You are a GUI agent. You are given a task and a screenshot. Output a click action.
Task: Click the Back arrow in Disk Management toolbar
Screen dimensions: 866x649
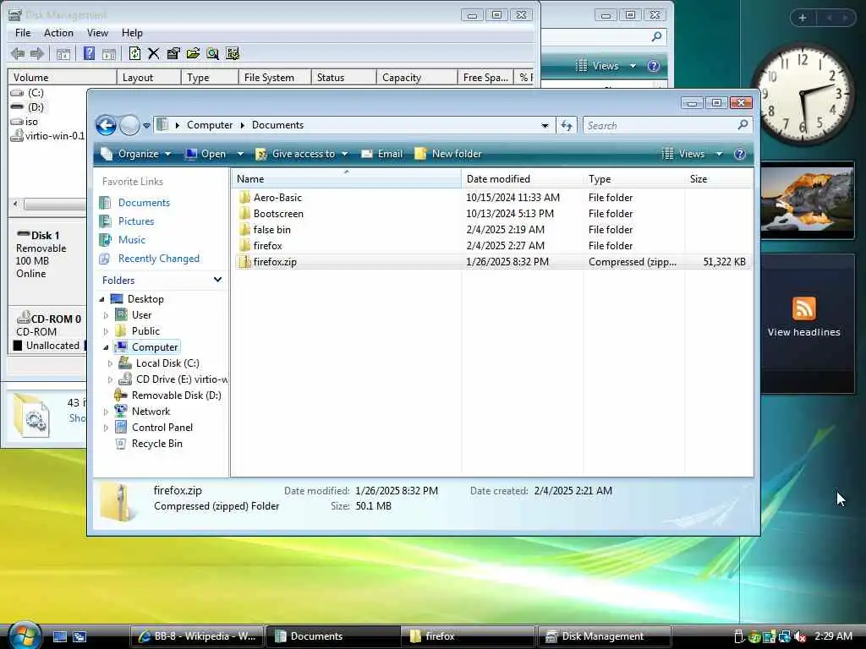[18, 53]
